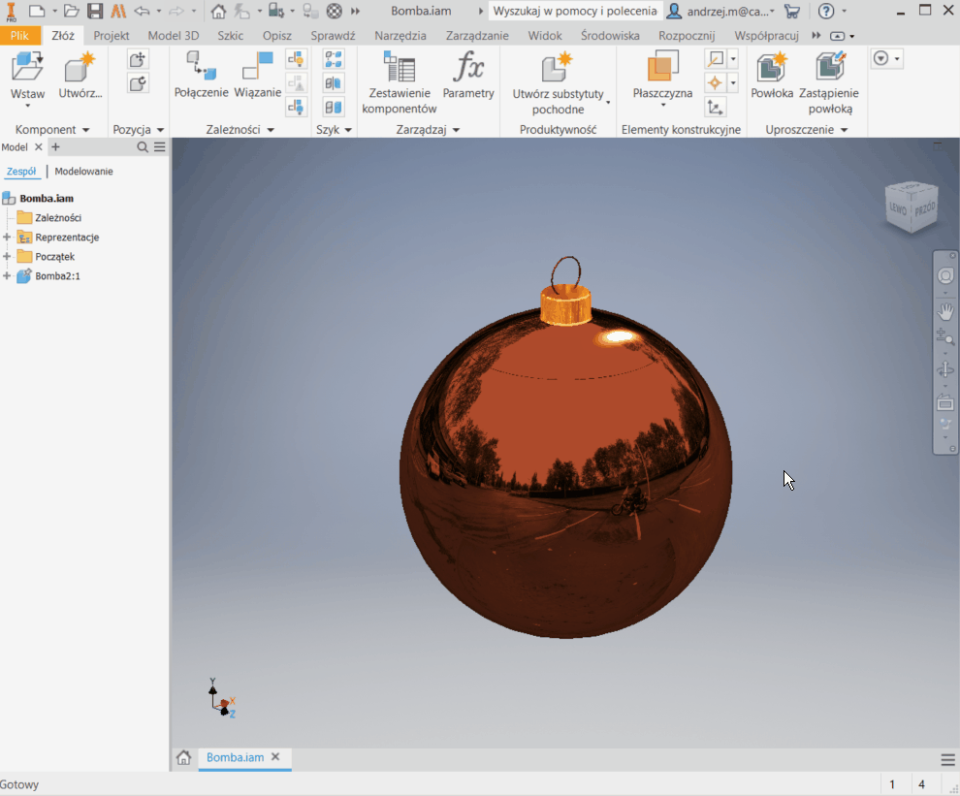
Task: Open Zestawienie komponentów bill of materials
Action: (399, 68)
